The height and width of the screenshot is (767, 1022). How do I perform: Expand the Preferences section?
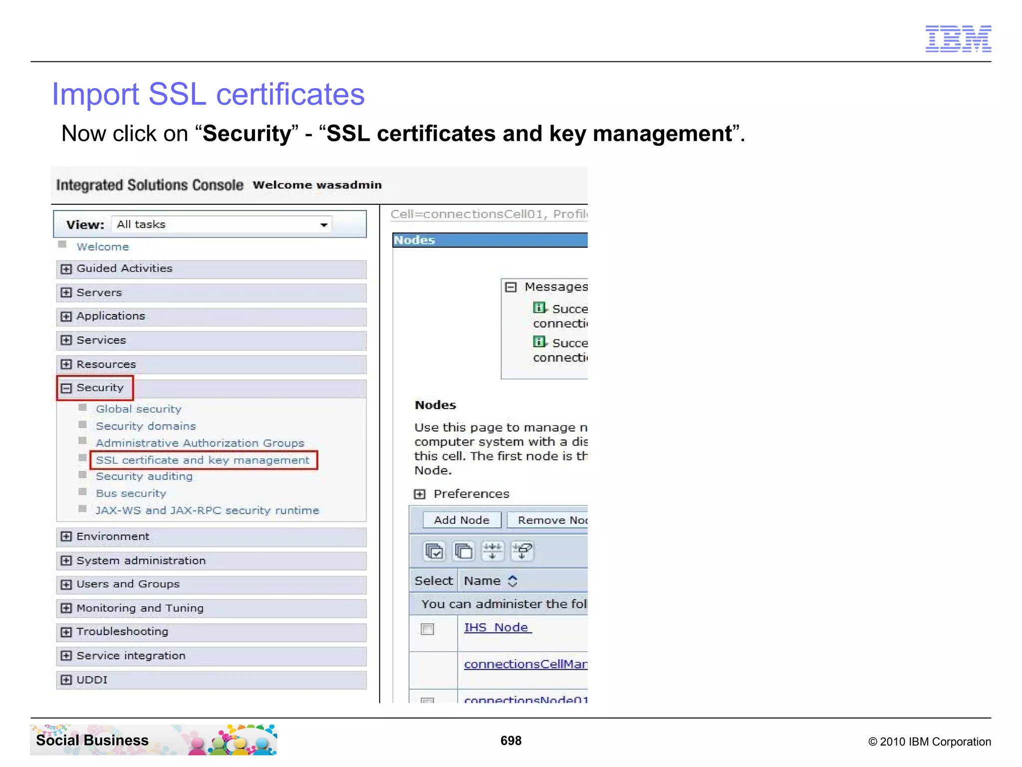click(420, 494)
